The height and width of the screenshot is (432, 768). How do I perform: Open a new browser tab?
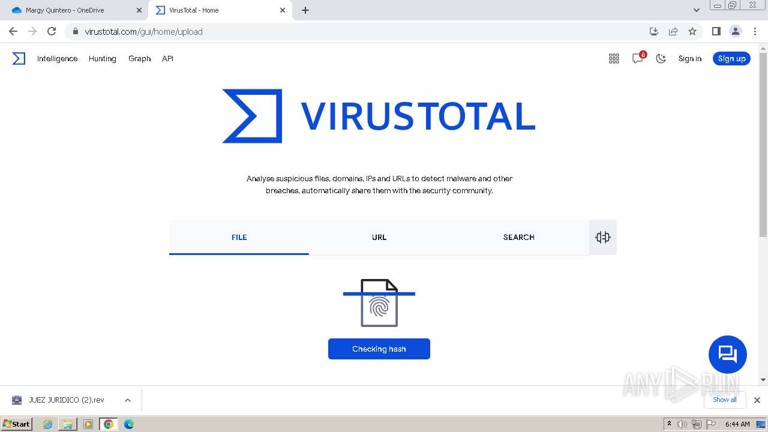(x=305, y=10)
